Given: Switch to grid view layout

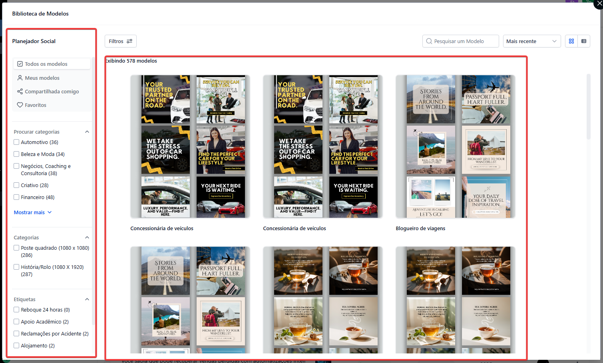Looking at the screenshot, I should (571, 41).
